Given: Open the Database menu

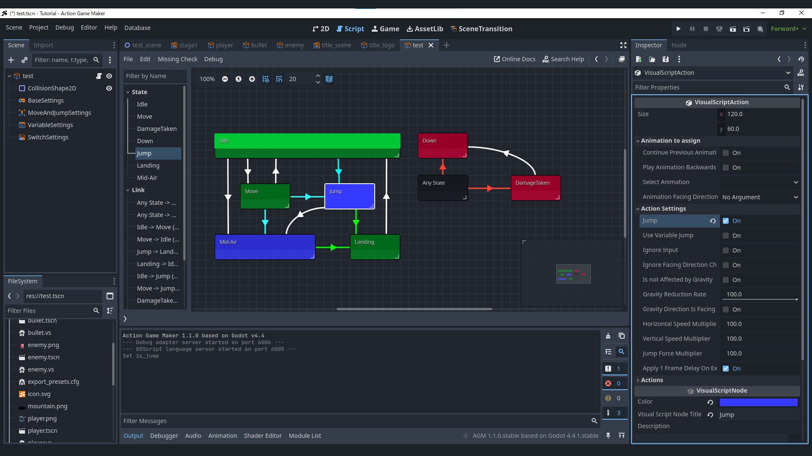Looking at the screenshot, I should tap(137, 27).
